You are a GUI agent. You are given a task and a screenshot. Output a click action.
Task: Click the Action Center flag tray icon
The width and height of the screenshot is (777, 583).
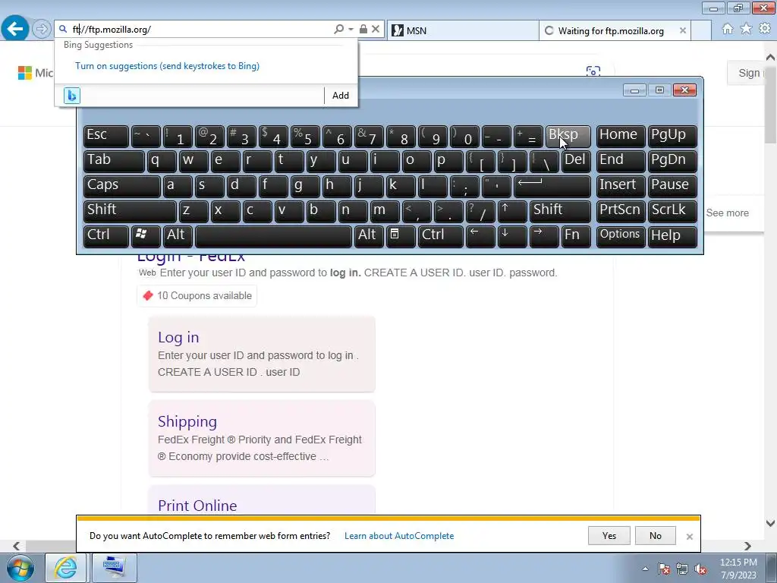[664, 569]
